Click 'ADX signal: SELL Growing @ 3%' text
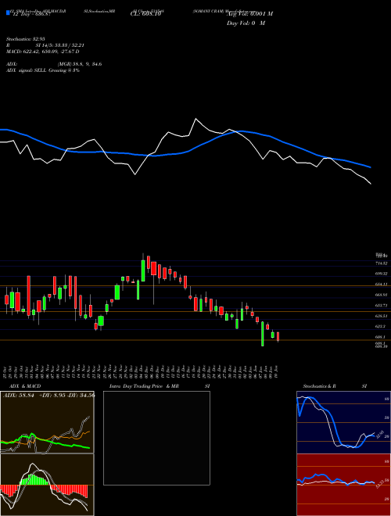Image resolution: width=391 pixels, height=516 pixels. [43, 70]
